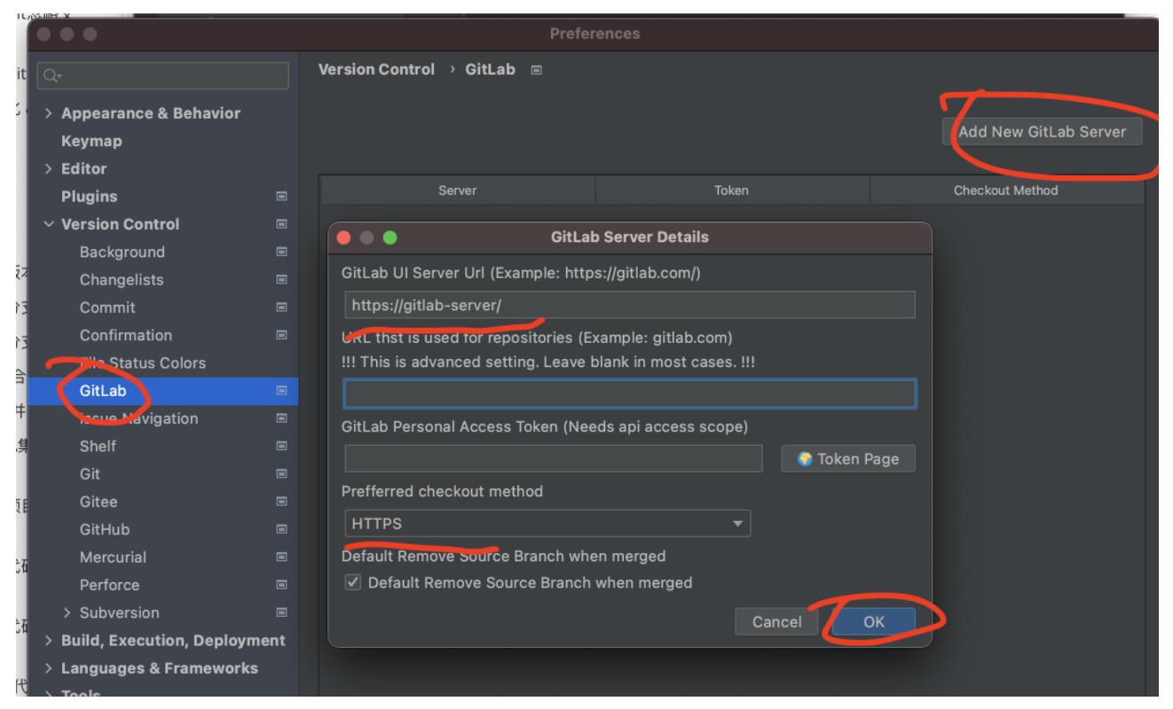1173x709 pixels.
Task: Click the project icon on Mercurial row
Action: [x=282, y=557]
